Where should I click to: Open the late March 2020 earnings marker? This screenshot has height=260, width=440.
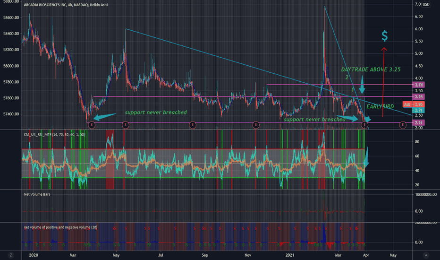click(x=92, y=125)
